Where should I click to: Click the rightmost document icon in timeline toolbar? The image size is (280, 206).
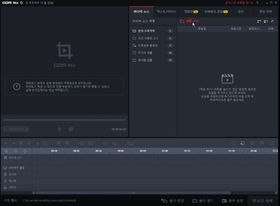(x=272, y=143)
